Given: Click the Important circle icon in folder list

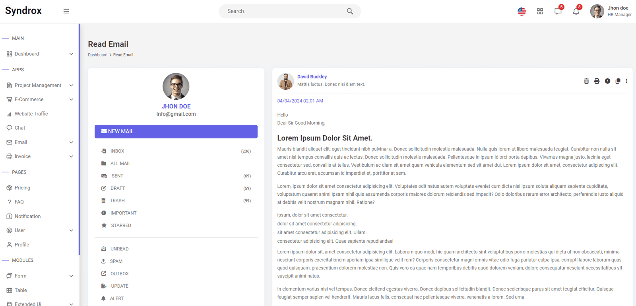Looking at the screenshot, I should 104,213.
